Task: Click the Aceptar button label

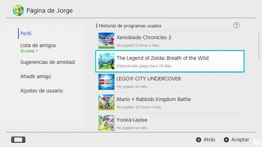Action: 240,140
